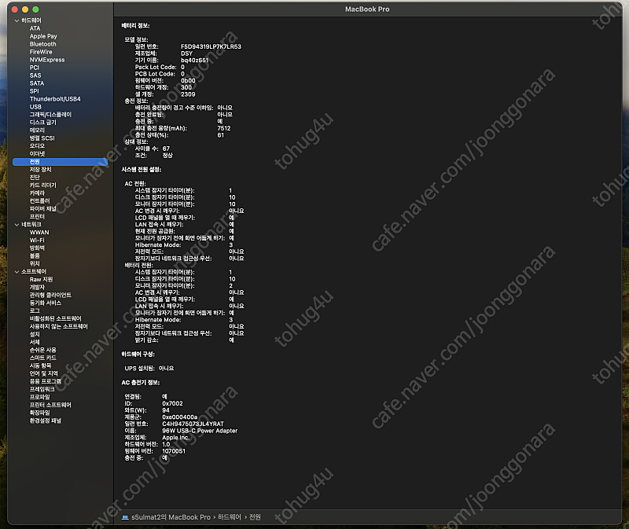Click 하드웨어 in the bottom path bar
629x529 pixels.
pyautogui.click(x=230, y=517)
